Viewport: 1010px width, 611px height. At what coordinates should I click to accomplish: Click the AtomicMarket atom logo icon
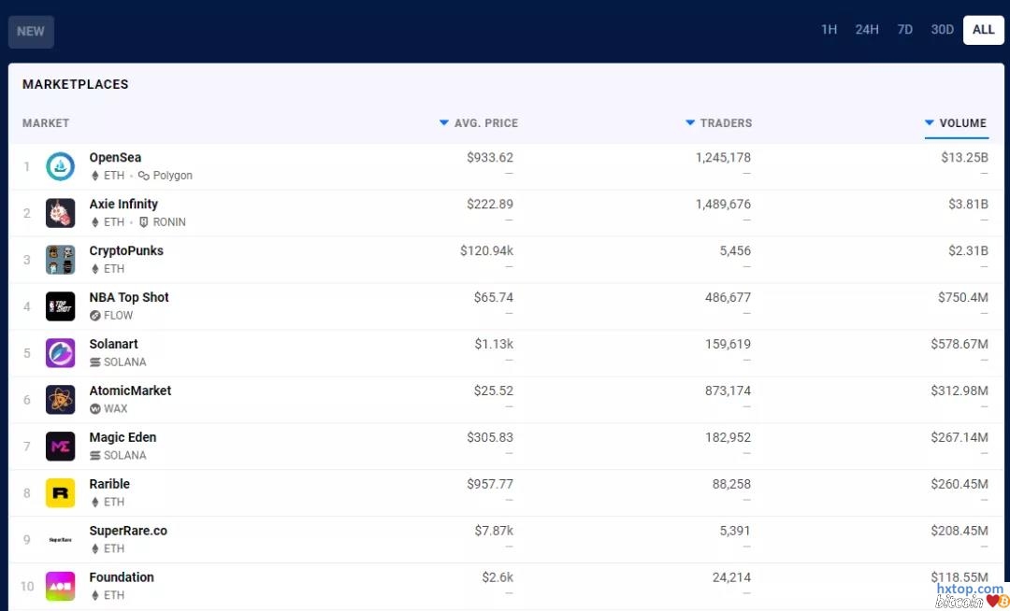pyautogui.click(x=61, y=400)
